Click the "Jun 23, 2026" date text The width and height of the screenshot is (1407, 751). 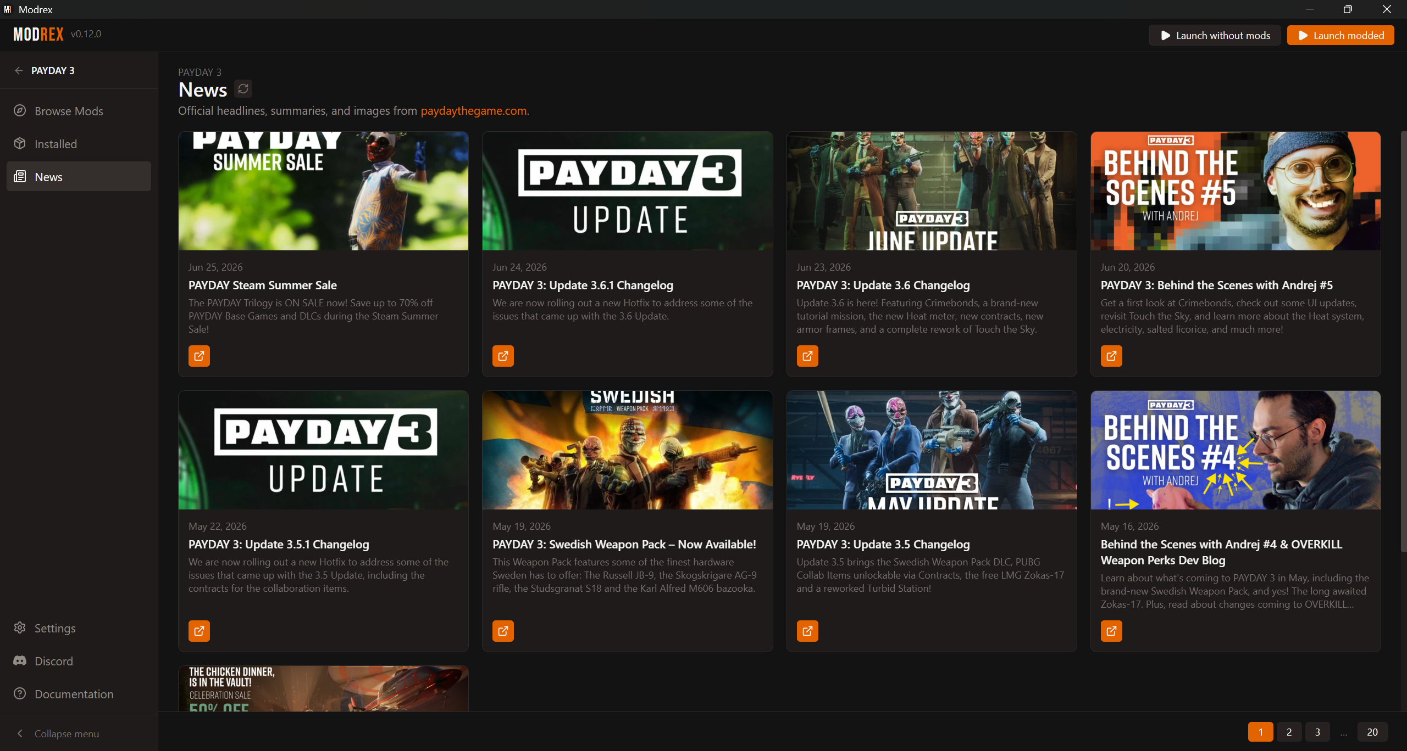[x=824, y=267]
